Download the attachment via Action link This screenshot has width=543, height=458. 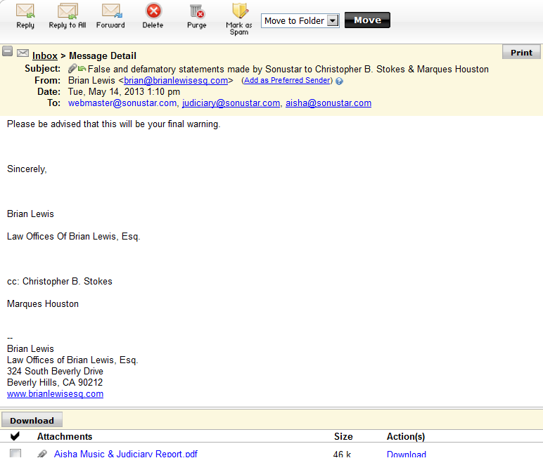coord(407,454)
